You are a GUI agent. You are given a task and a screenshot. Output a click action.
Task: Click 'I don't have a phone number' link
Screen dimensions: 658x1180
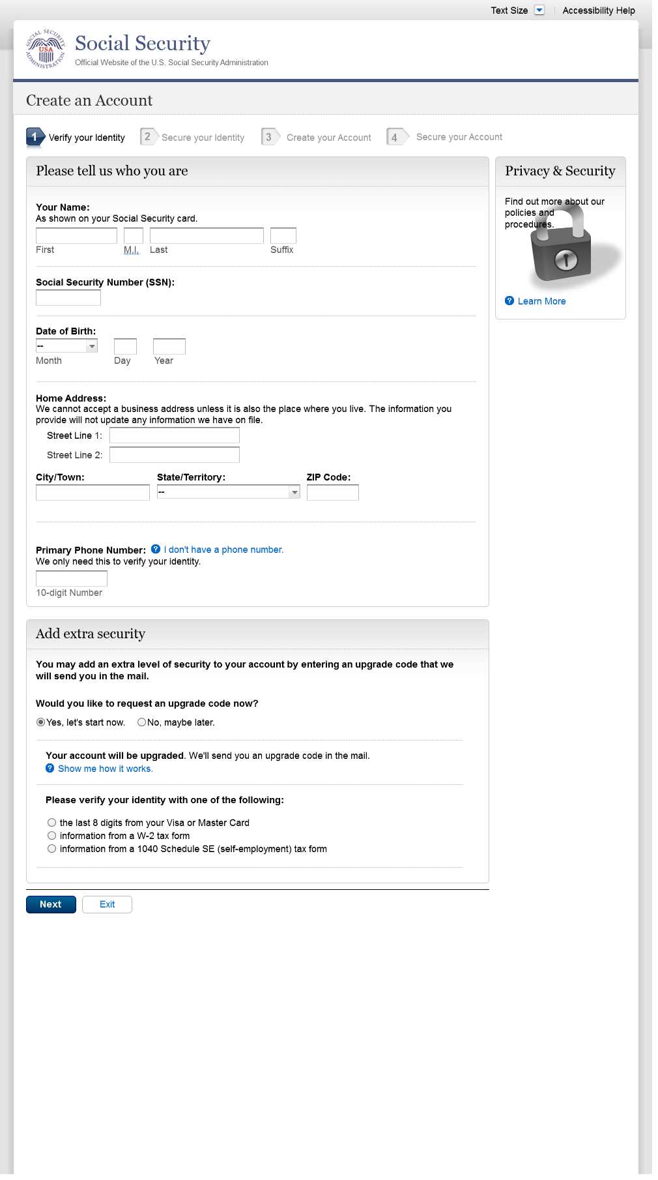(223, 550)
